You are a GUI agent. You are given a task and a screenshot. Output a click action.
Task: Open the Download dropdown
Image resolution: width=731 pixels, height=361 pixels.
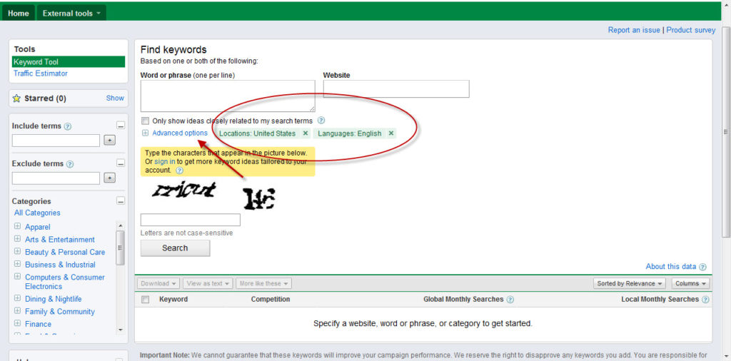tap(158, 283)
